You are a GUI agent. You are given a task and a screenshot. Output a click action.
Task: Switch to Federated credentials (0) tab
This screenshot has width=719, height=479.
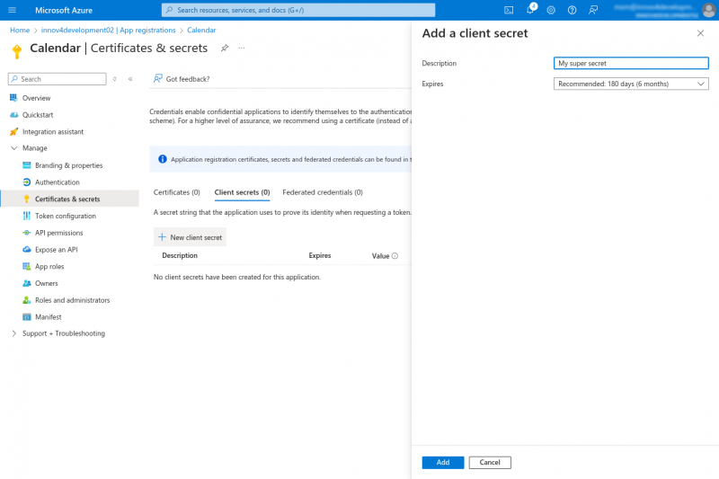click(323, 192)
